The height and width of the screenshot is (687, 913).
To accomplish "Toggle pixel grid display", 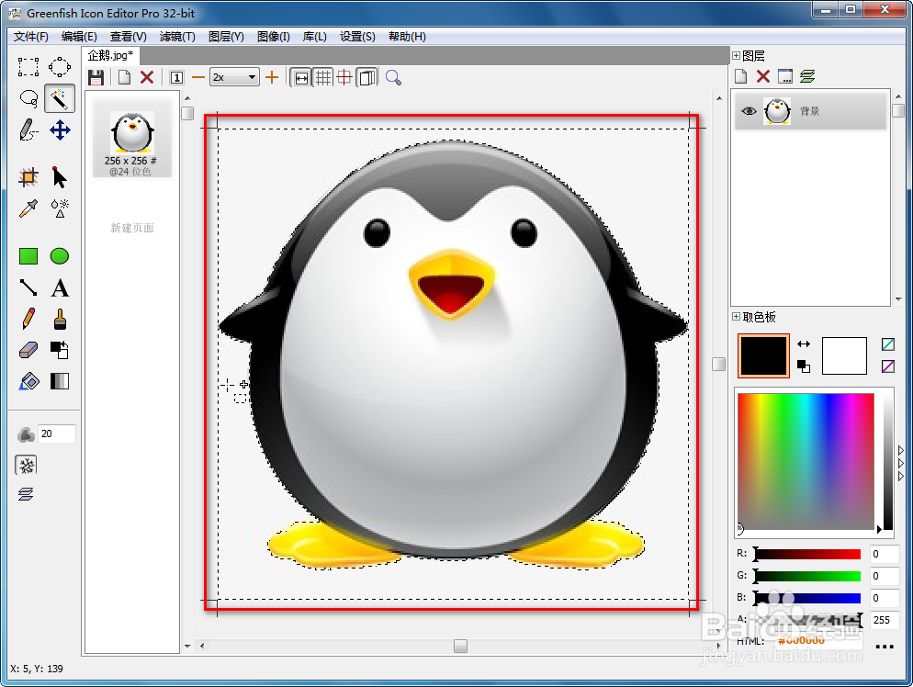I will point(323,77).
